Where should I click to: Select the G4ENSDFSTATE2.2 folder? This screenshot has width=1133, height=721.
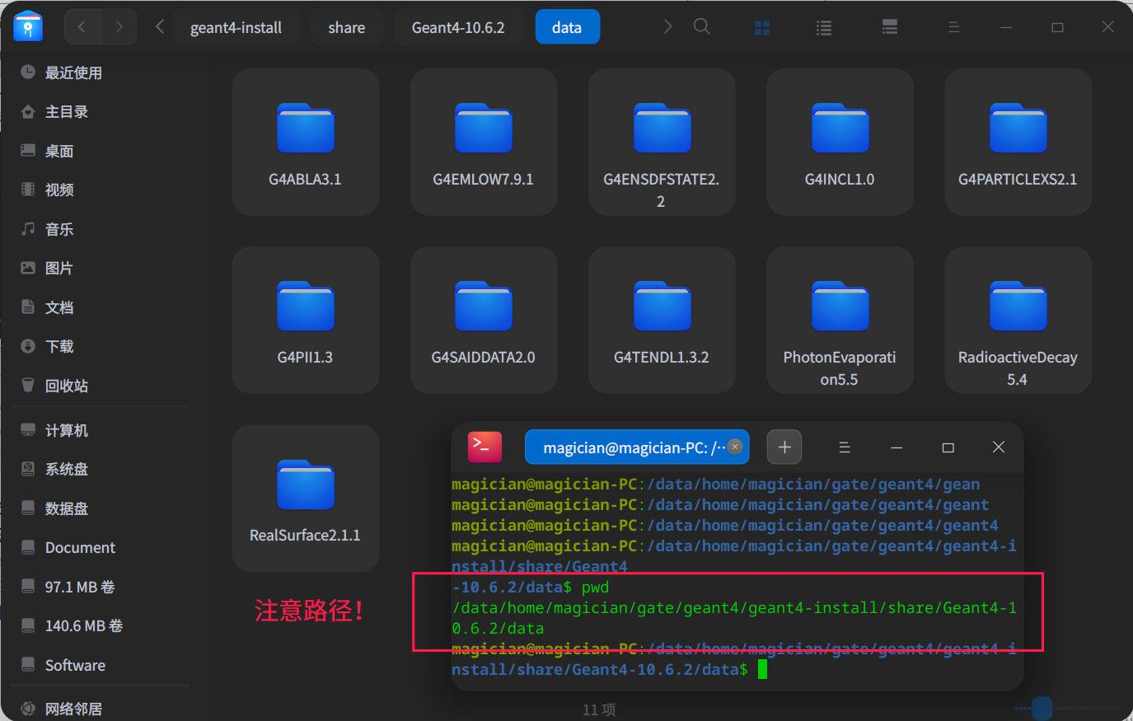(662, 142)
